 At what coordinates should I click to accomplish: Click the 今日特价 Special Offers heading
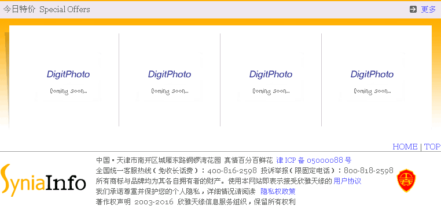tap(47, 10)
